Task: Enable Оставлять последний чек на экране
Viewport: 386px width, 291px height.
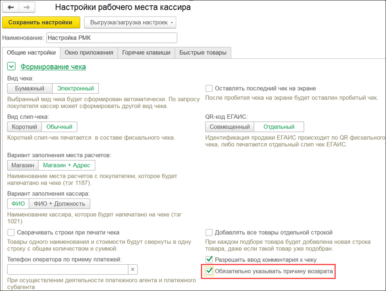Action: pos(209,88)
